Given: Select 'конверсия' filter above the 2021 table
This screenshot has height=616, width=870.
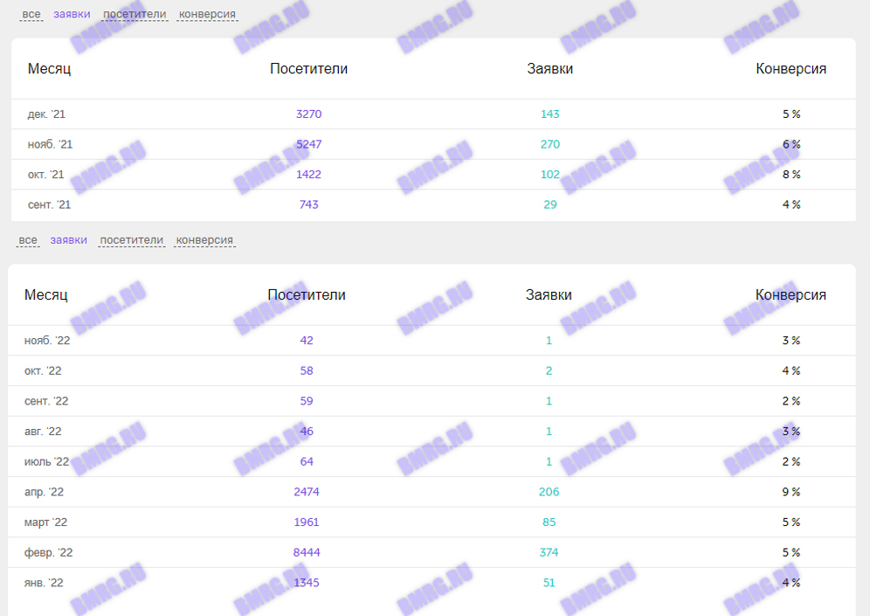Looking at the screenshot, I should [x=207, y=14].
